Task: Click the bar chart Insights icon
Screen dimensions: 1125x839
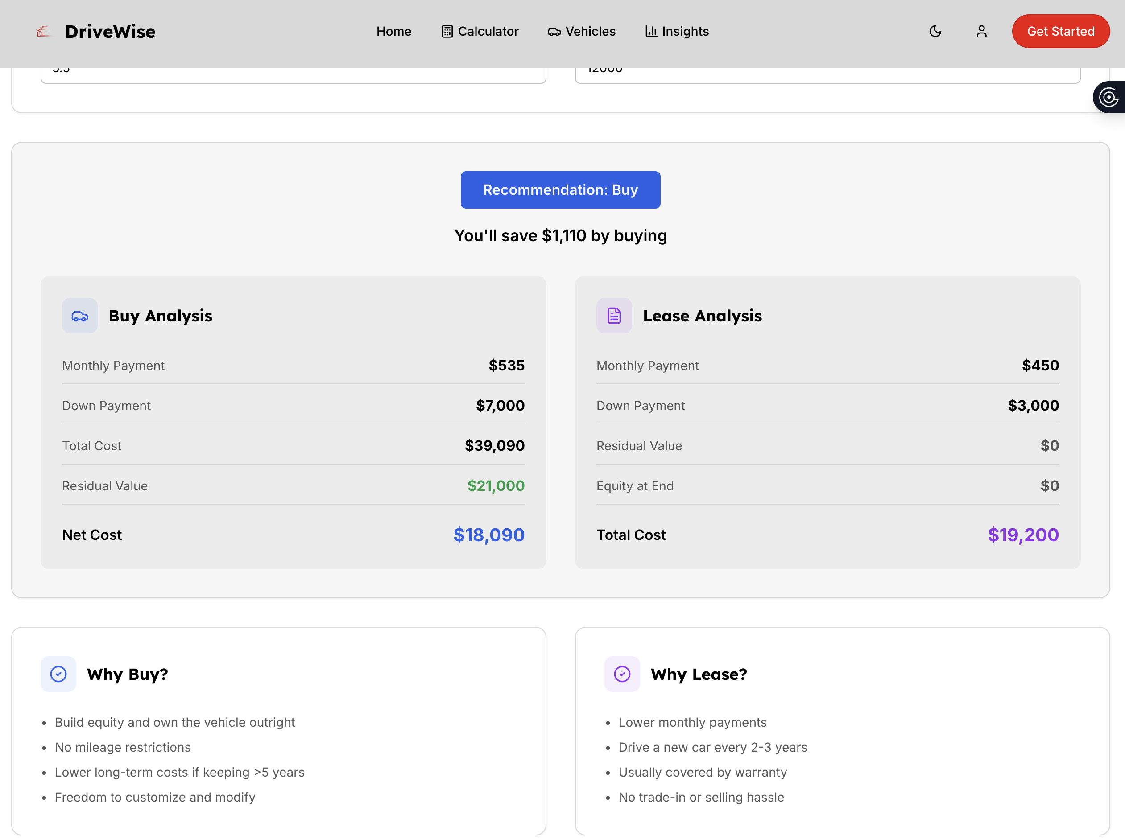Action: pyautogui.click(x=651, y=32)
